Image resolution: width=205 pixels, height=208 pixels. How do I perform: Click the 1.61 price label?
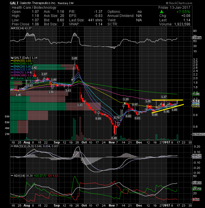click(68, 90)
